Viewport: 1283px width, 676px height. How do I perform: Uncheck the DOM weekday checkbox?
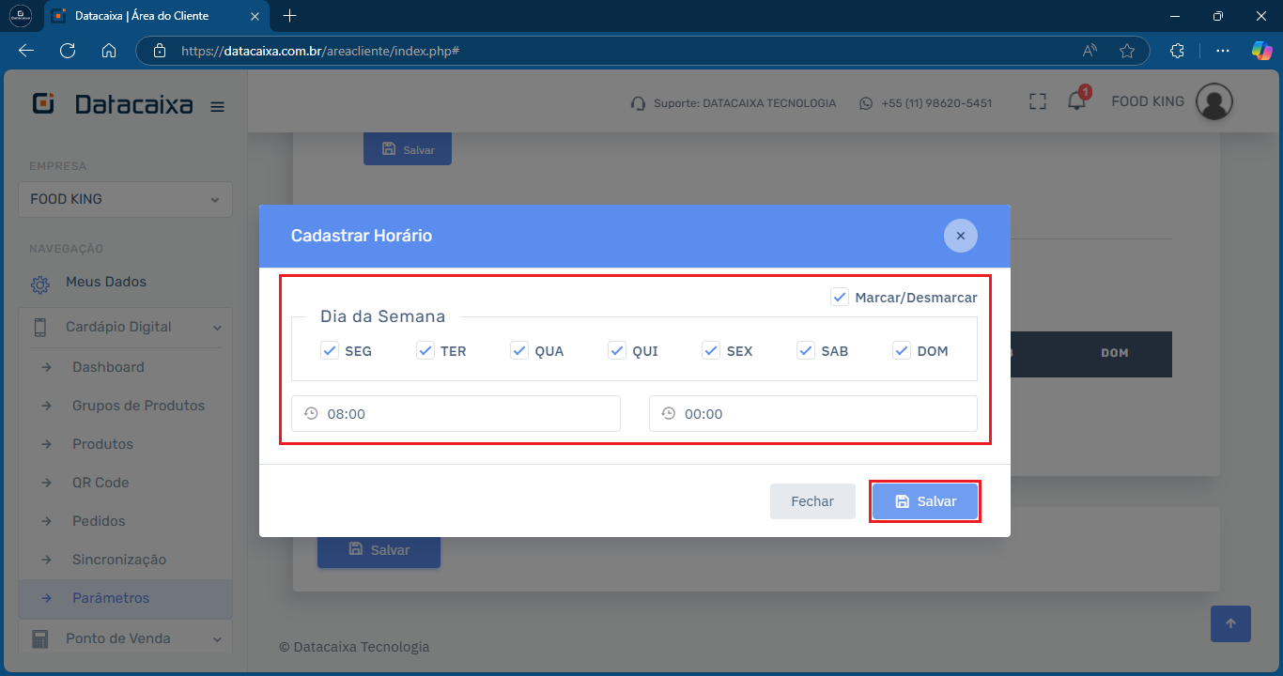(x=902, y=350)
